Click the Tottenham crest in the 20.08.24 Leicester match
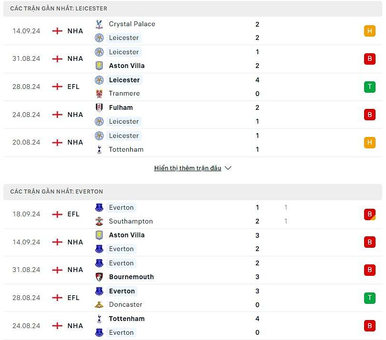The image size is (386, 340). point(99,149)
